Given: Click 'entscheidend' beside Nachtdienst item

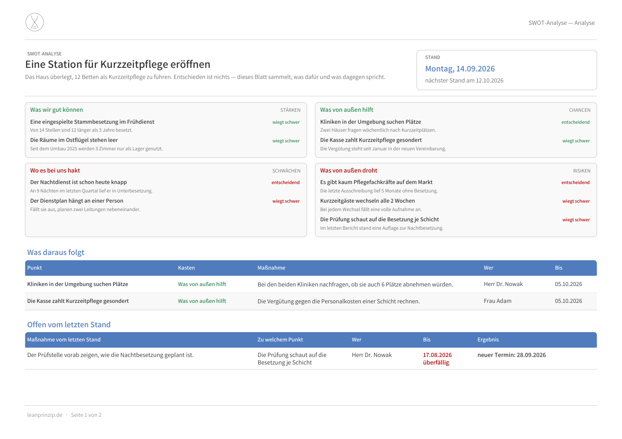Looking at the screenshot, I should (286, 183).
